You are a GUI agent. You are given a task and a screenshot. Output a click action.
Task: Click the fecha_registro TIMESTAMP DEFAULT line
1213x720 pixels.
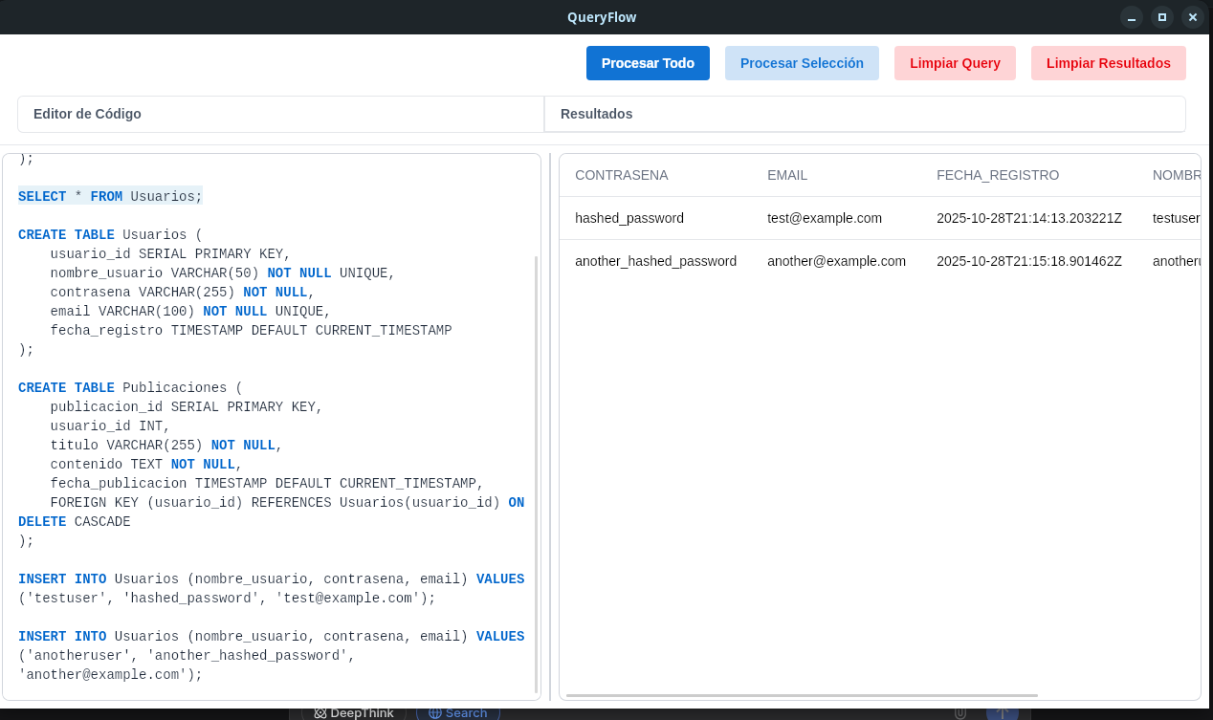(x=251, y=330)
